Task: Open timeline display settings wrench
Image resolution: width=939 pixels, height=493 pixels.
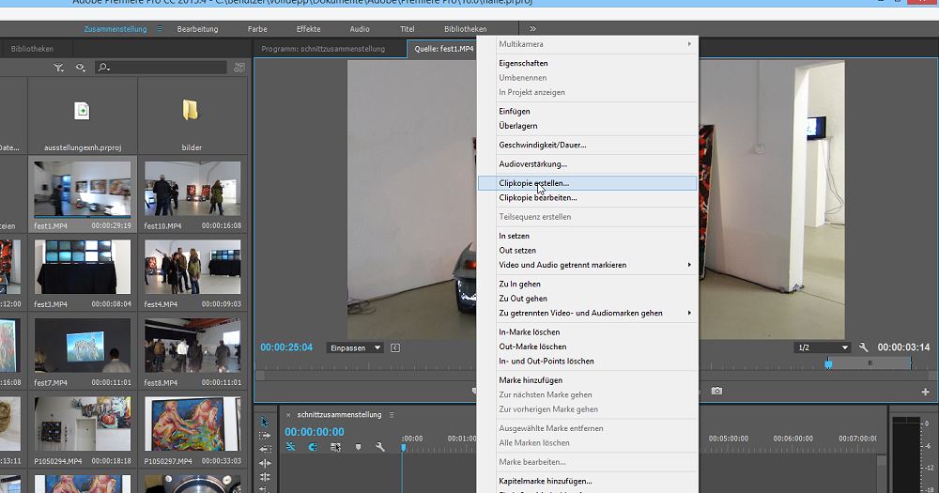Action: coord(380,447)
